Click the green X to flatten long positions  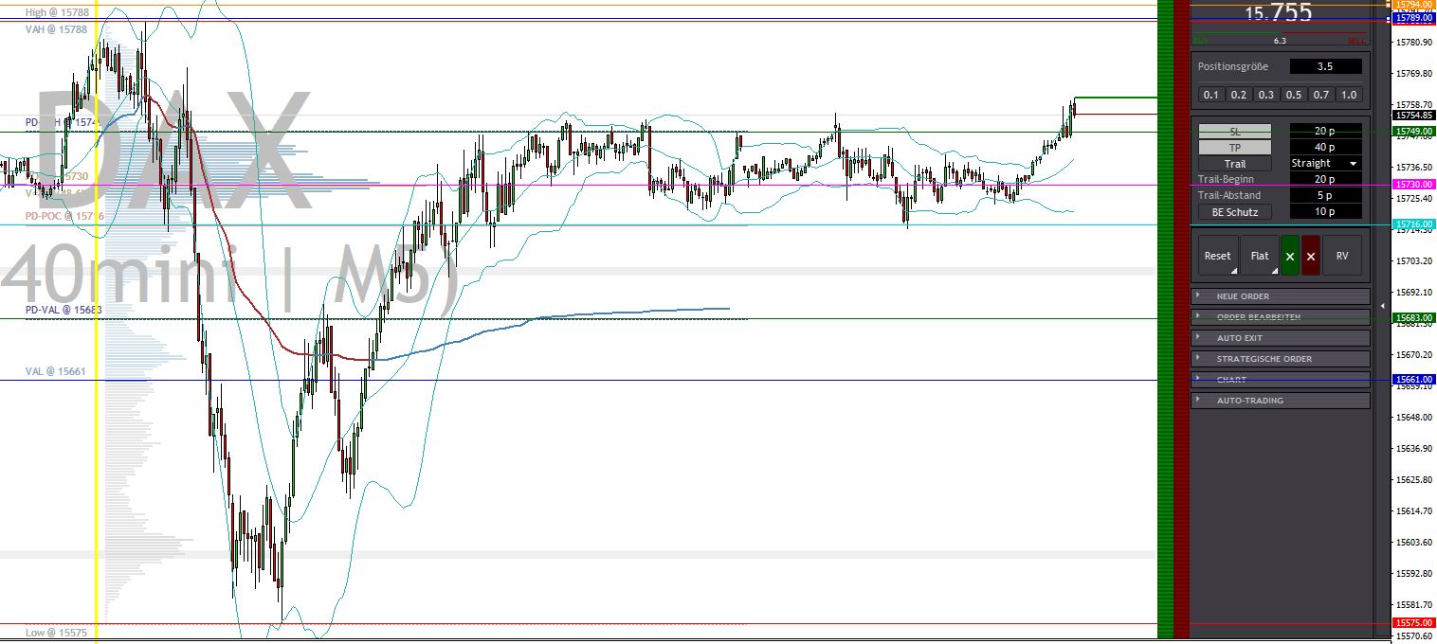point(1288,256)
